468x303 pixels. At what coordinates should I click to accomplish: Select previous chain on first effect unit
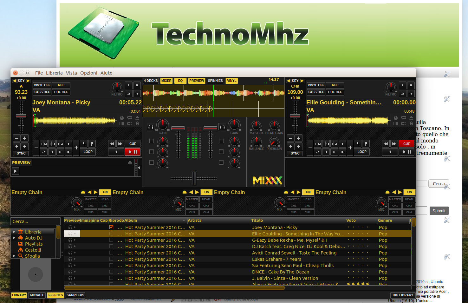(89, 192)
